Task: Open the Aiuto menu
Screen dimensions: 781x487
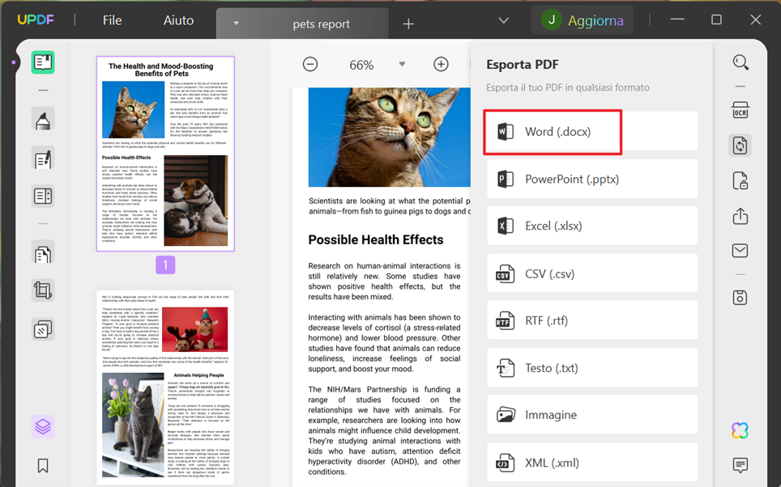Action: (x=178, y=20)
